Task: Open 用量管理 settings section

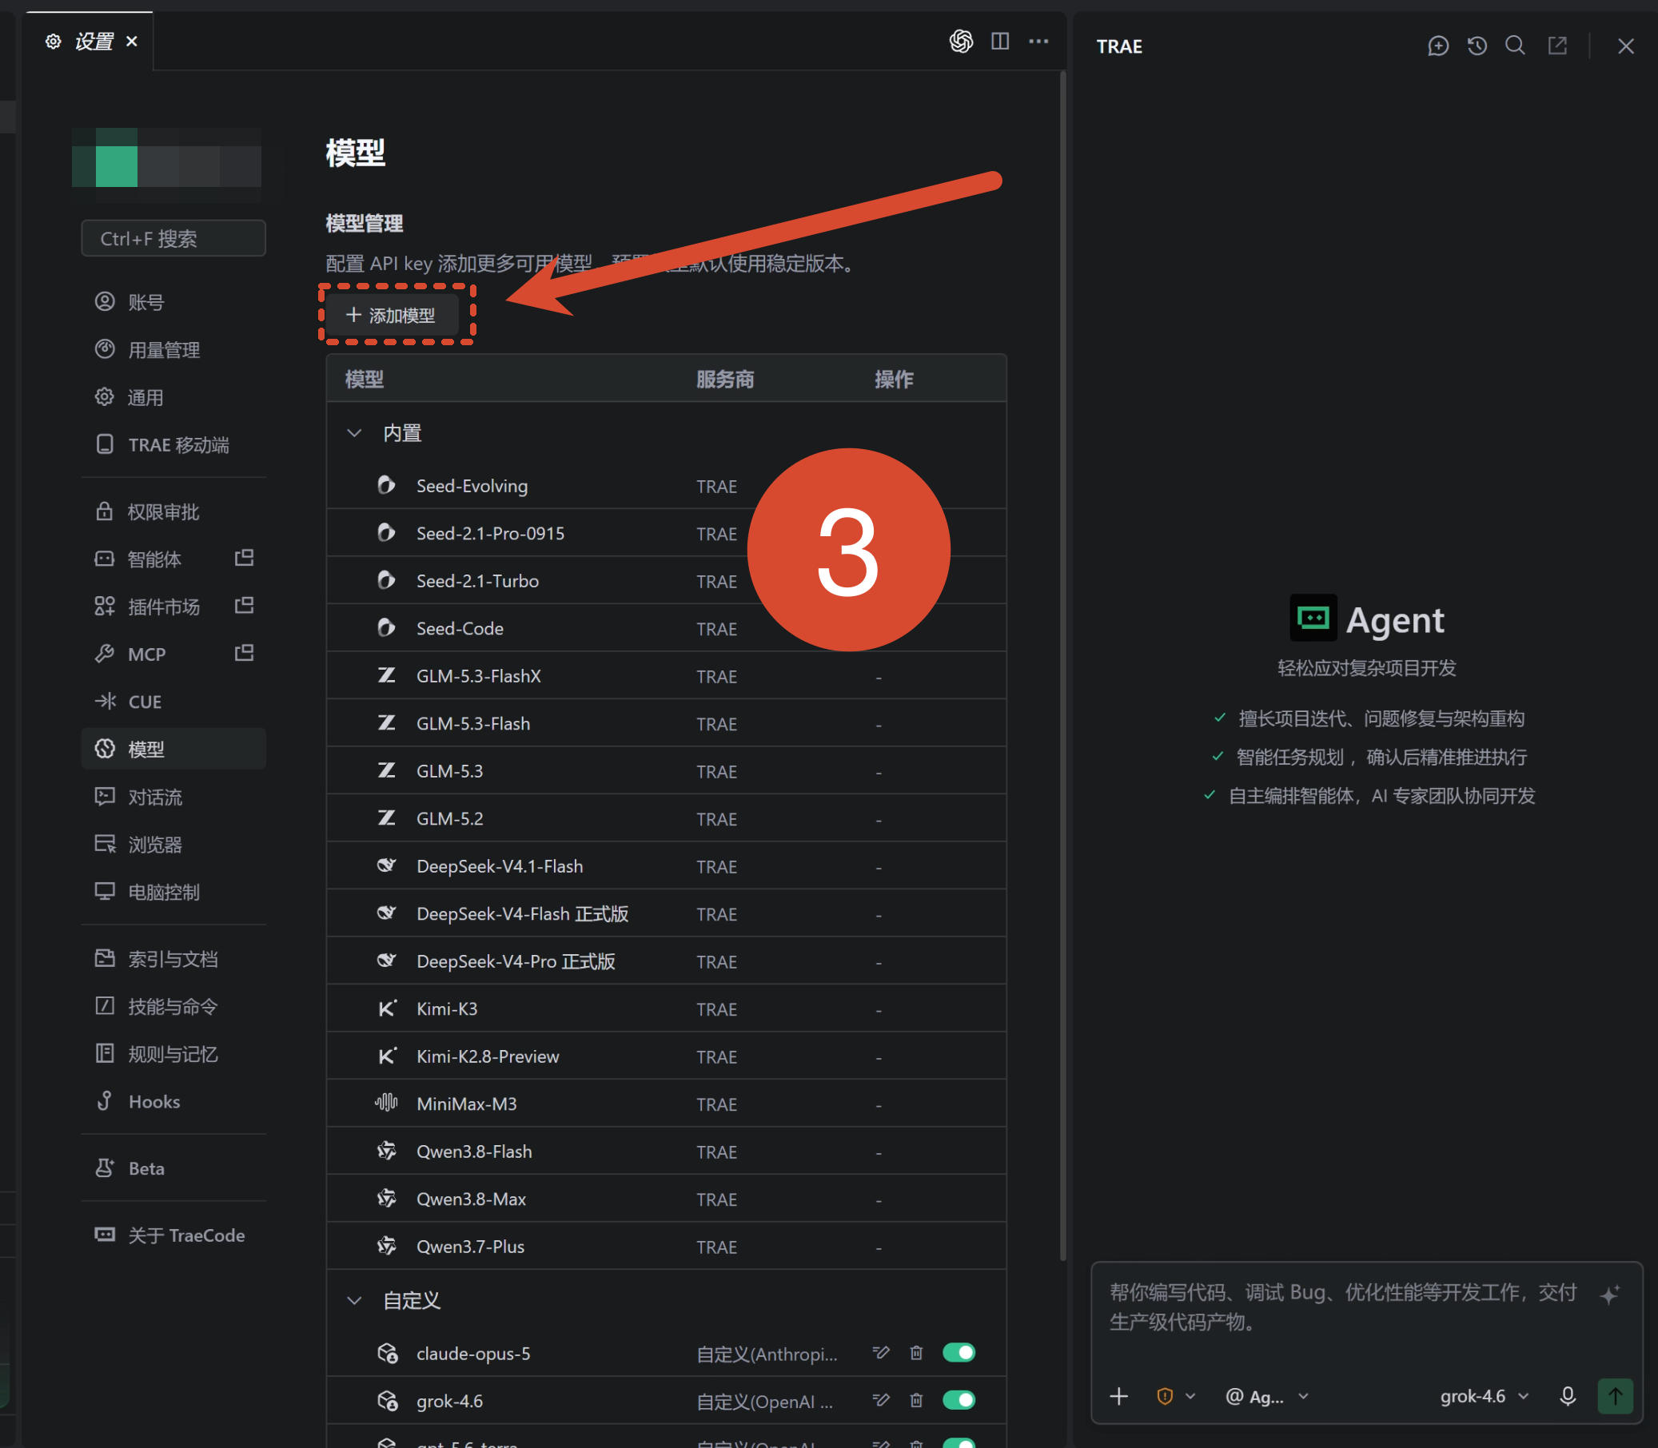Action: [173, 350]
